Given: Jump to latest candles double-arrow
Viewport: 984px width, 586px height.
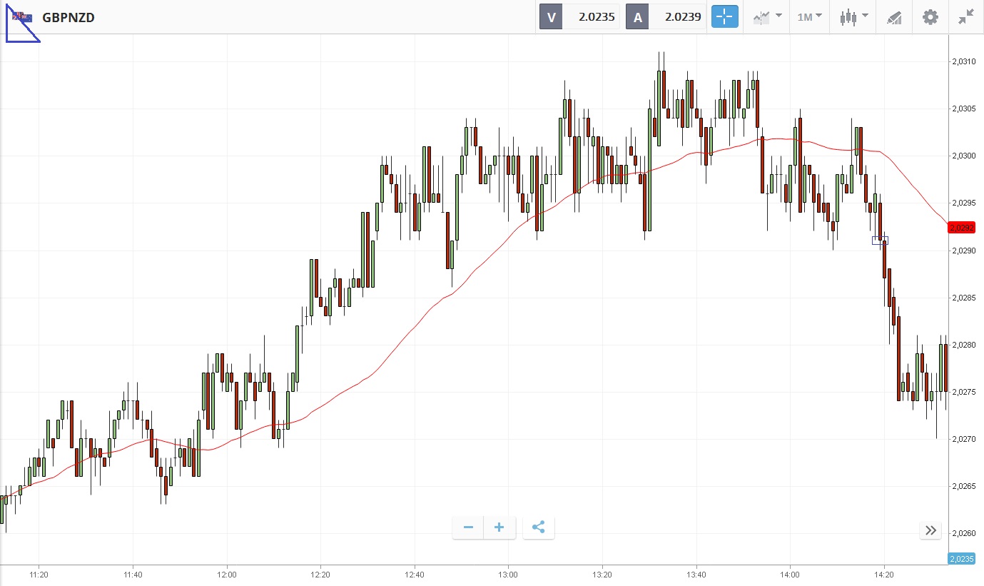Looking at the screenshot, I should pos(930,530).
